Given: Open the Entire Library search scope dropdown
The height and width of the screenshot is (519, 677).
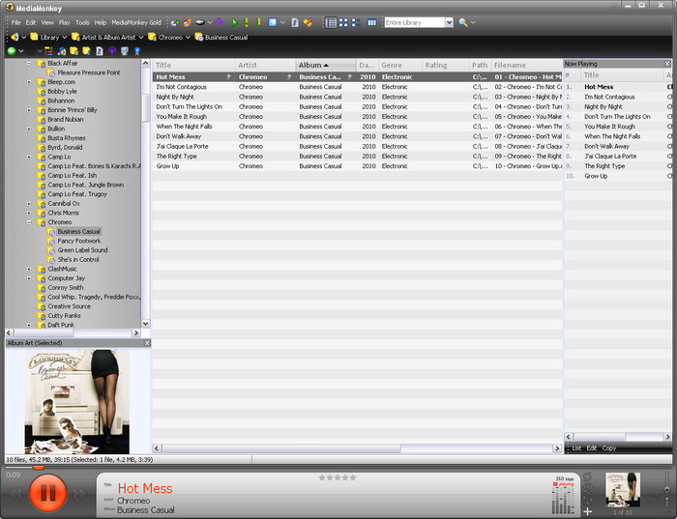Looking at the screenshot, I should 449,22.
